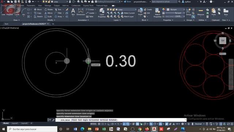
Task: Click Edit block button
Action: pyautogui.click(x=147, y=13)
